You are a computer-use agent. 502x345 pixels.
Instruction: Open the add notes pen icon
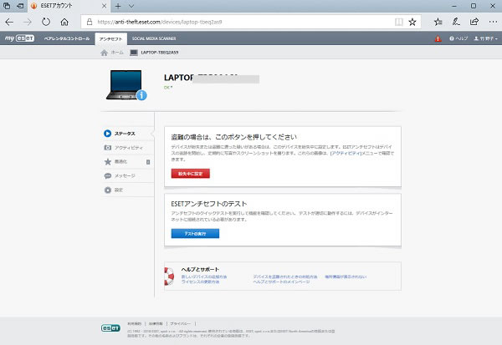point(456,22)
